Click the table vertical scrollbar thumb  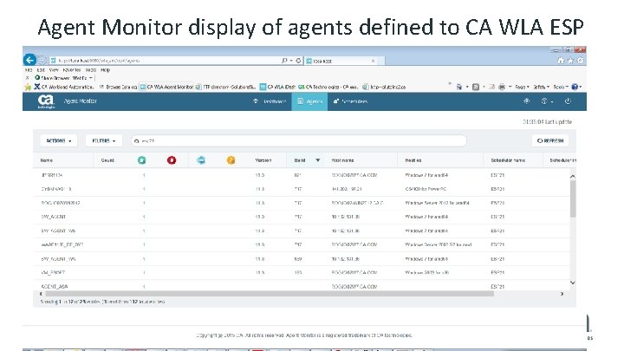tap(573, 198)
